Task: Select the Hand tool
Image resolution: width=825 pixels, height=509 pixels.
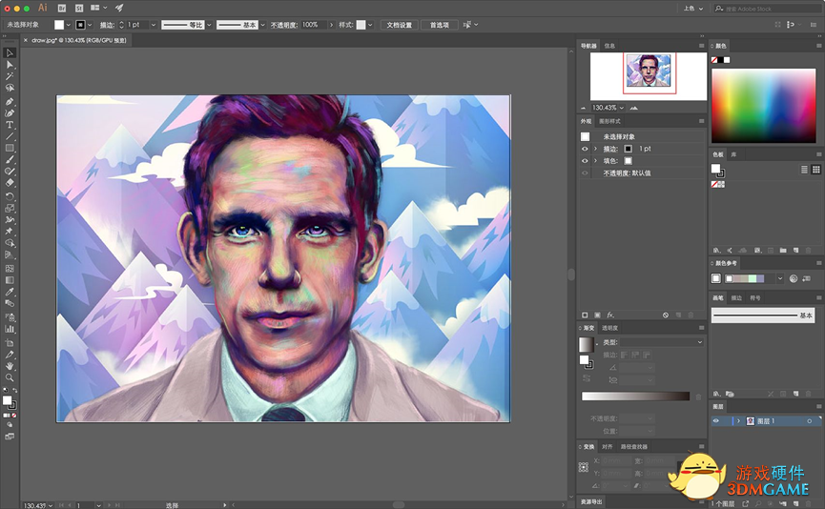Action: pyautogui.click(x=10, y=366)
